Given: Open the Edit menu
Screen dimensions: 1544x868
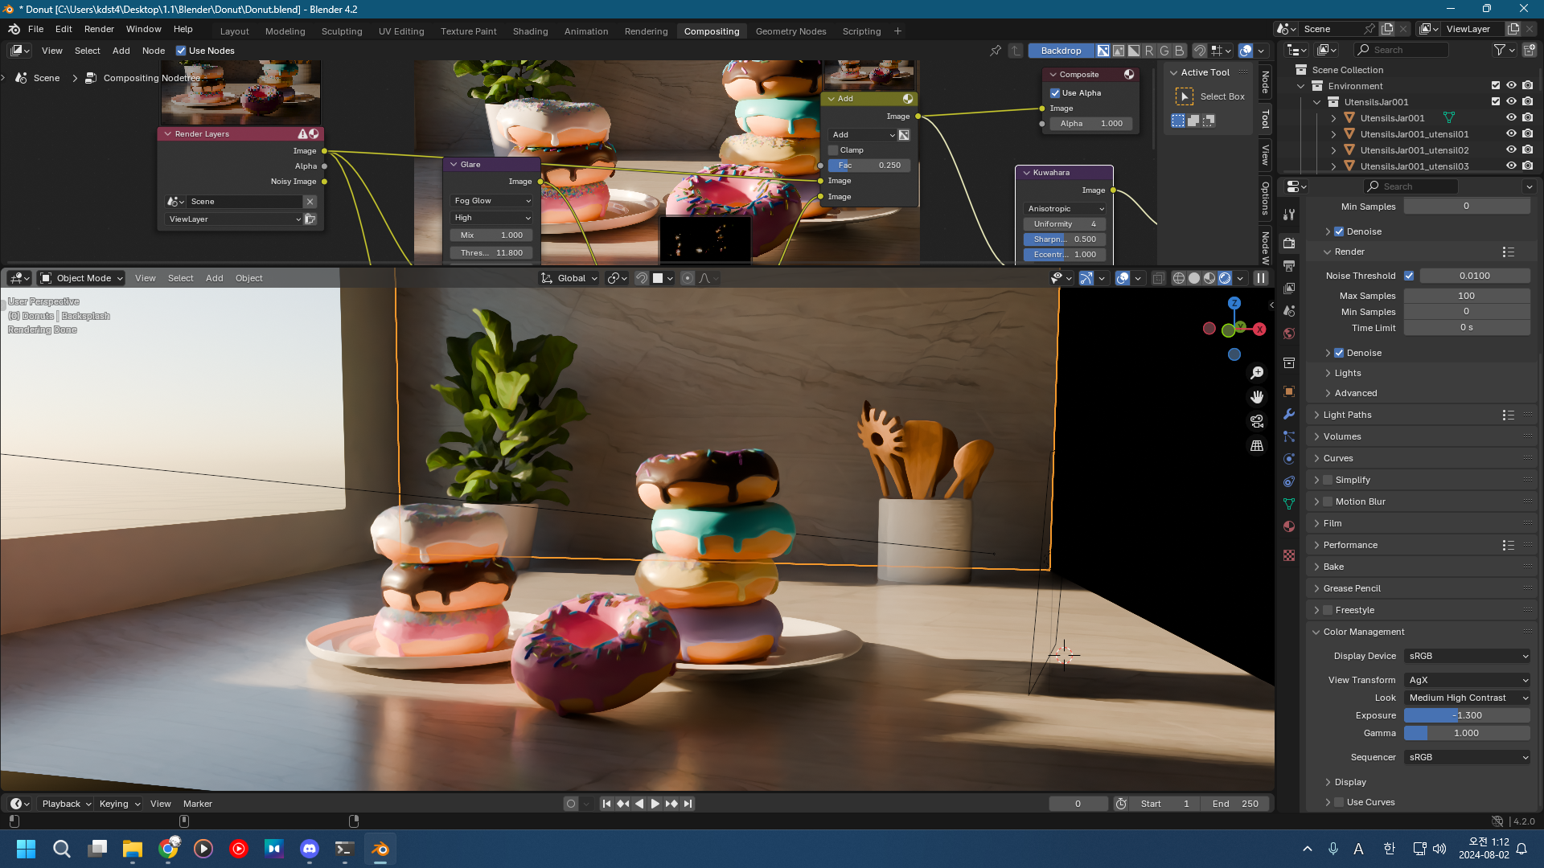Looking at the screenshot, I should point(64,29).
